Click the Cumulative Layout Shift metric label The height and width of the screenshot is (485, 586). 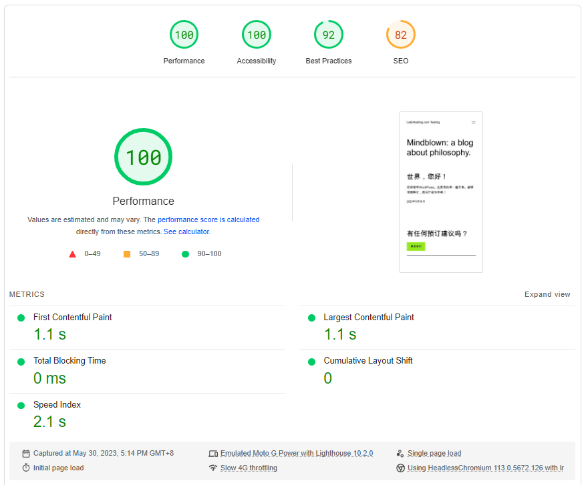tap(368, 361)
